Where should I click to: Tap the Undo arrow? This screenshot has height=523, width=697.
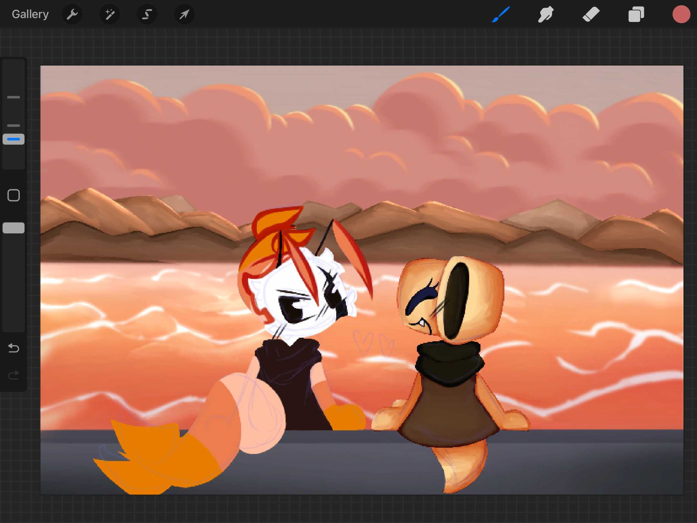[14, 348]
